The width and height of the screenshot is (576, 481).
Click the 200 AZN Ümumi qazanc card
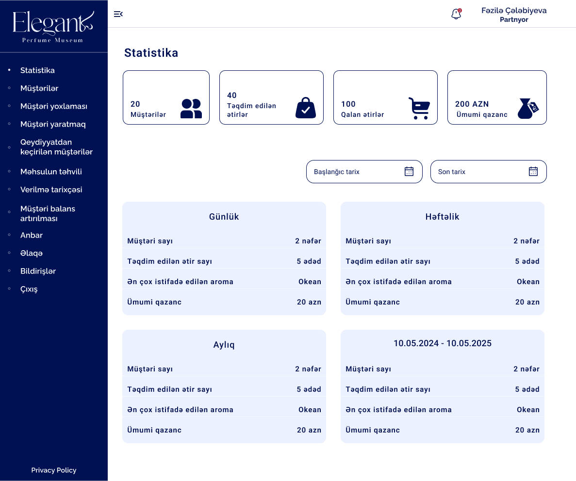coord(497,97)
